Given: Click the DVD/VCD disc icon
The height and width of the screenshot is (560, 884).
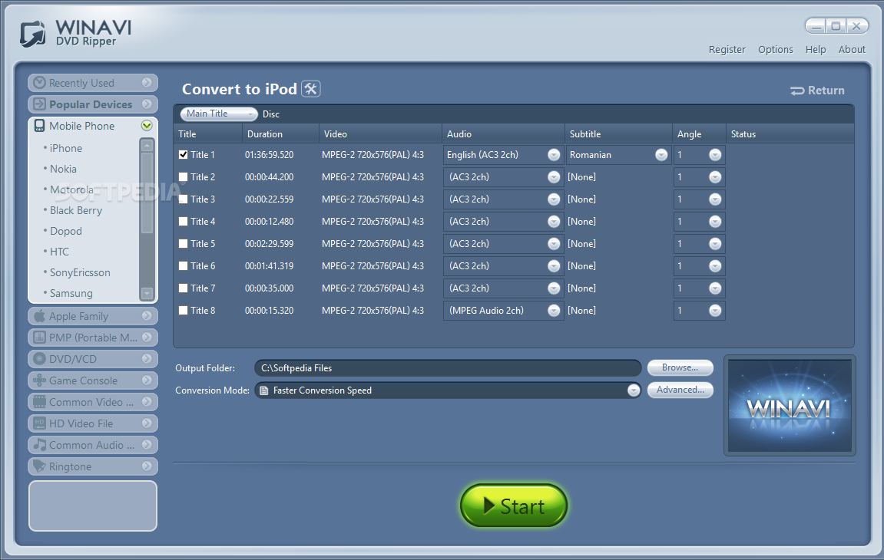Looking at the screenshot, I should 39,359.
